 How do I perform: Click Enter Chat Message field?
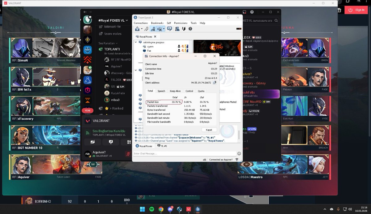click(x=185, y=153)
